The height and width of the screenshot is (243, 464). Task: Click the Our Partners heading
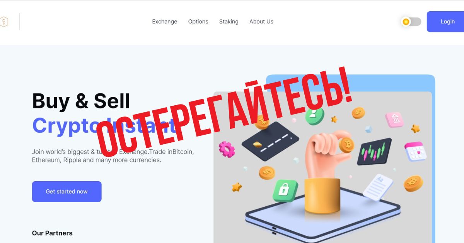(x=52, y=233)
